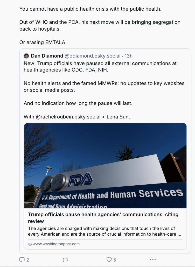
Task: Click the FDA sign article image
Action: coord(105,165)
